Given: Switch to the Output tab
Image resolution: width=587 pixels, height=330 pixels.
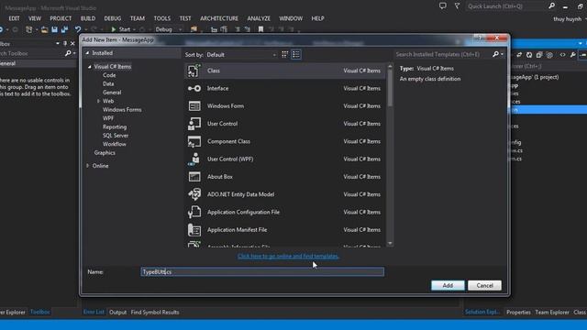Looking at the screenshot, I should [x=118, y=312].
